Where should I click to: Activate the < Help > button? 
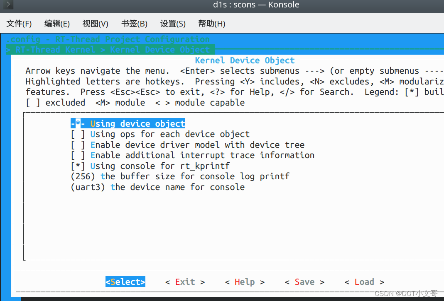coord(244,282)
